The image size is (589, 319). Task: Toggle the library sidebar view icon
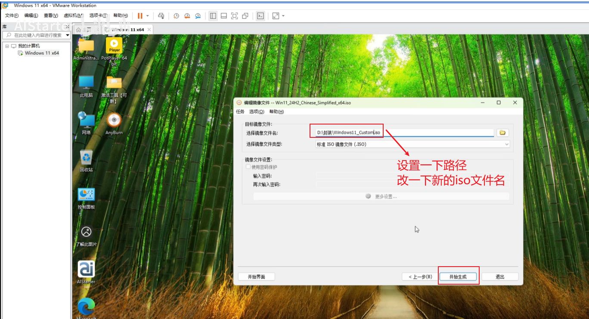[213, 16]
